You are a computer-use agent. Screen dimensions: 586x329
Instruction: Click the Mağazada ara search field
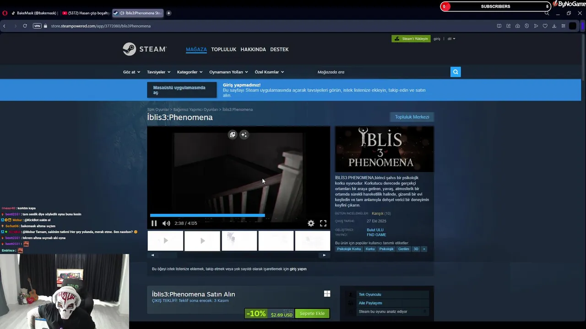click(383, 72)
